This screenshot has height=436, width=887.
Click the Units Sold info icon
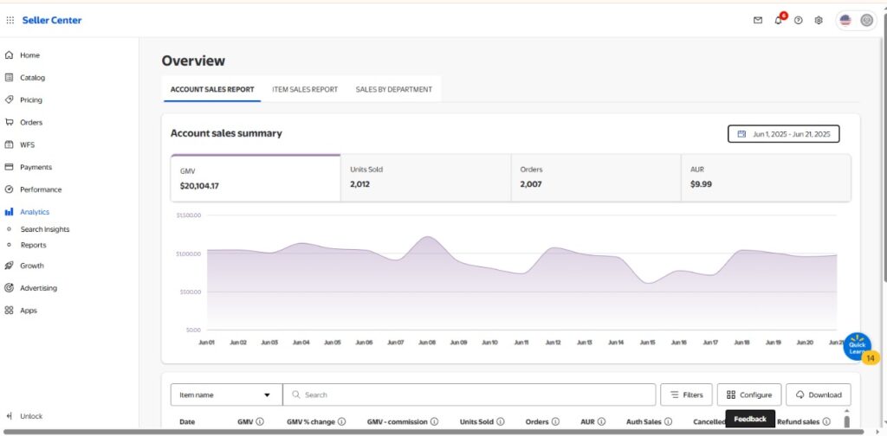501,422
